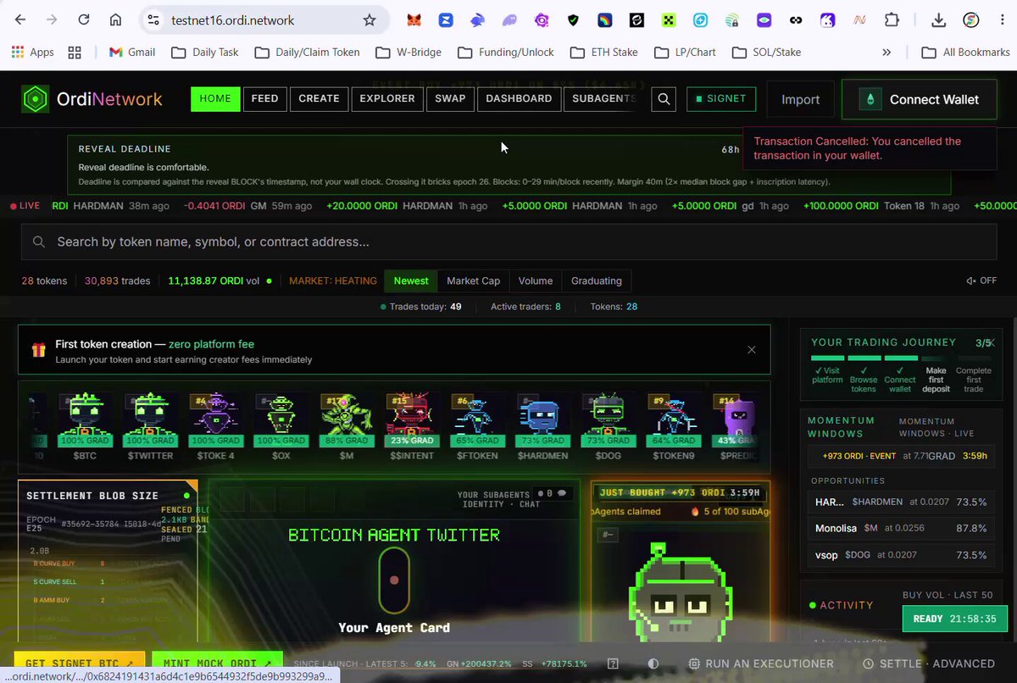Open the HOME nav tab
1017x683 pixels.
pos(215,98)
